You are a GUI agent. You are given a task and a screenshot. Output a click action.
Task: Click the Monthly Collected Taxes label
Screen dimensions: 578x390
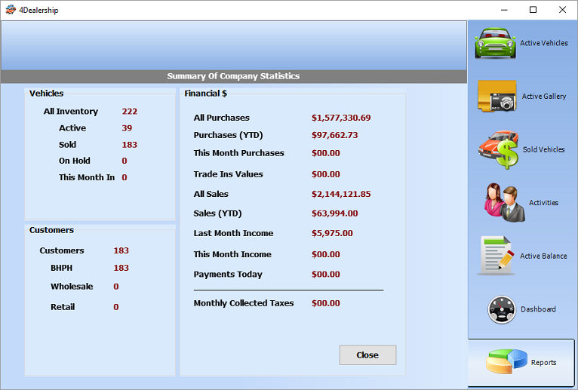point(244,303)
